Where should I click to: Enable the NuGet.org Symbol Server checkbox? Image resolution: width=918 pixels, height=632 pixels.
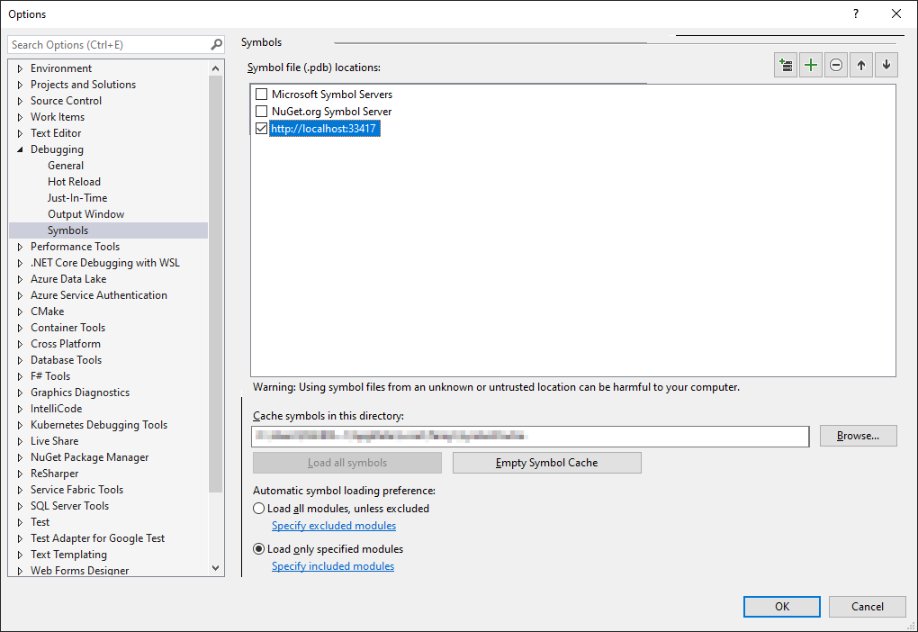(262, 112)
